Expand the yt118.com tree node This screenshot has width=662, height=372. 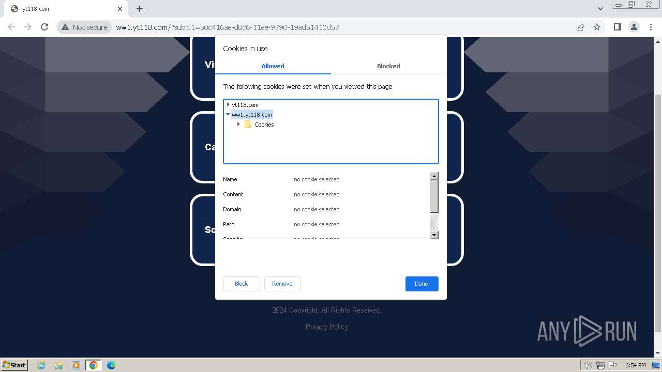(x=228, y=104)
